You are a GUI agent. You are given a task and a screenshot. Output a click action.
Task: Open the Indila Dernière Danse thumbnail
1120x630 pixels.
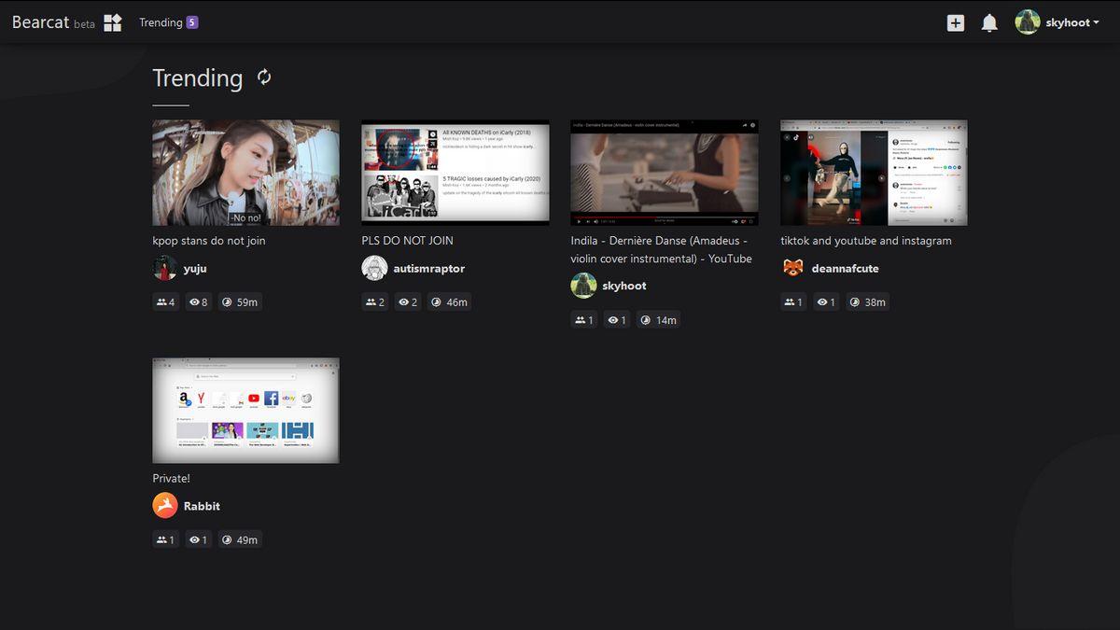(665, 173)
